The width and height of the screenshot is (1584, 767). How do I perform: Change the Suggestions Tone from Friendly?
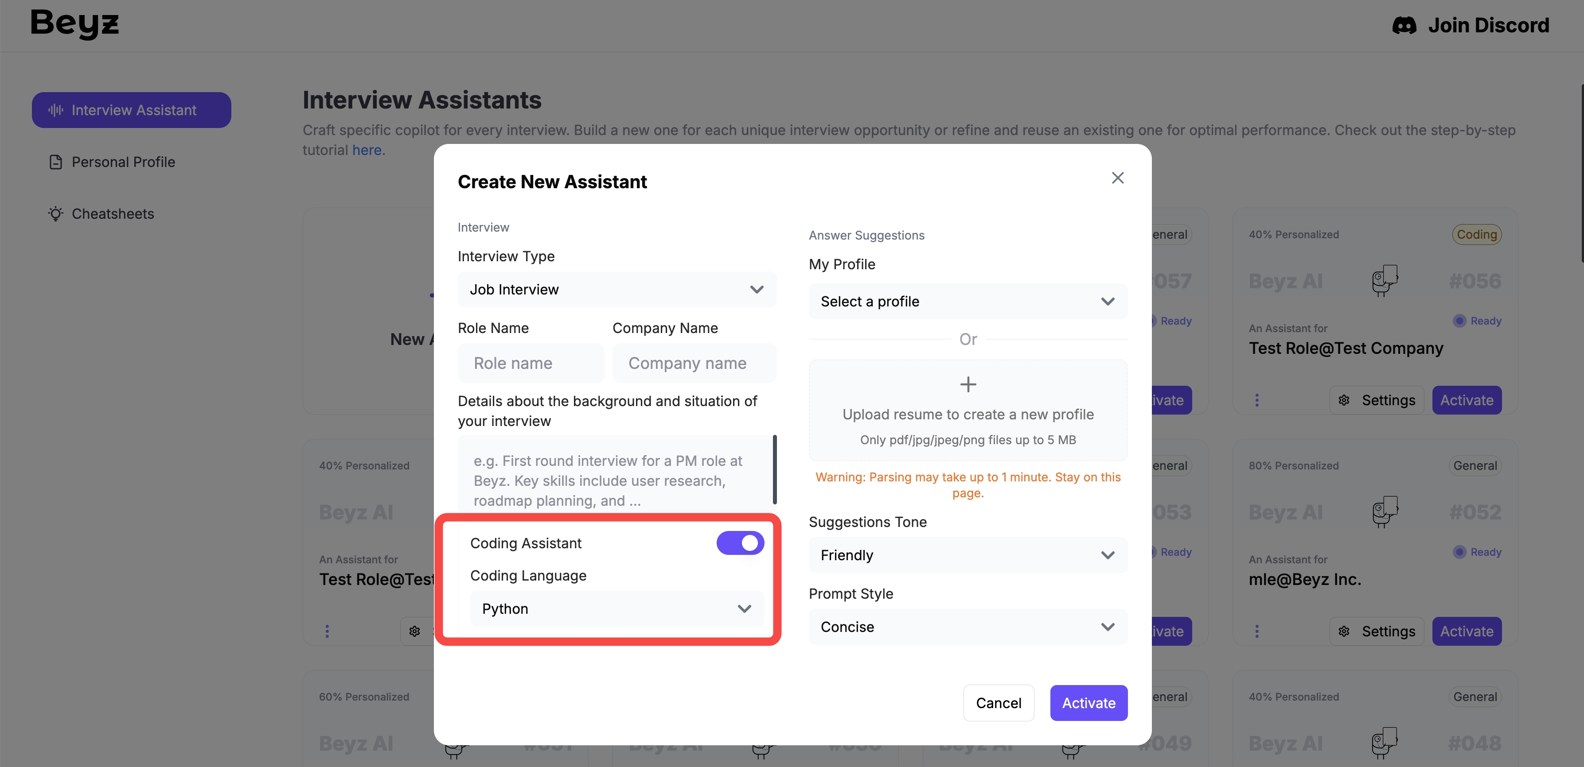[967, 556]
